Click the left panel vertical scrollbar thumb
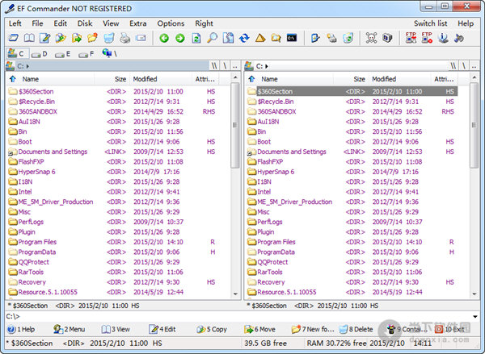 (235, 125)
